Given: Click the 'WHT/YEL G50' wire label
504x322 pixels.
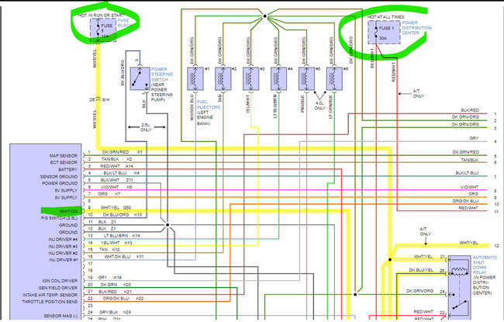Looking at the screenshot, I should [116, 208].
